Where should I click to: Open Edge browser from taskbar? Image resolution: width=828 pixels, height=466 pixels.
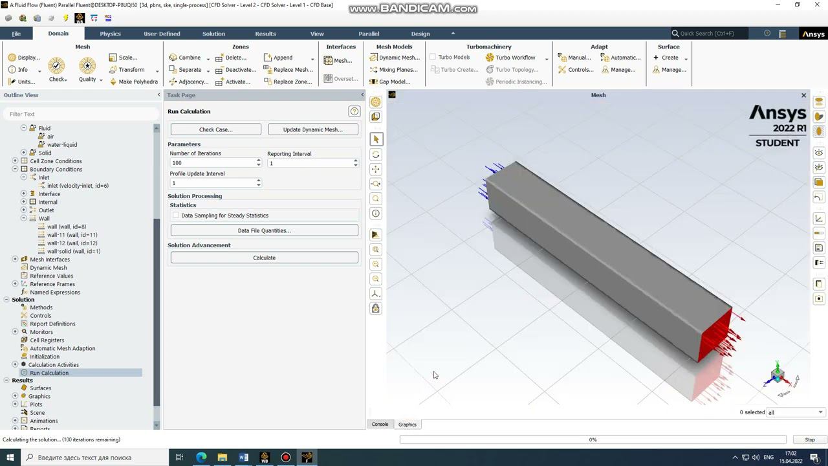point(201,458)
